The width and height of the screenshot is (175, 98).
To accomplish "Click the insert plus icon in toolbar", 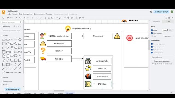I will 65,18.
